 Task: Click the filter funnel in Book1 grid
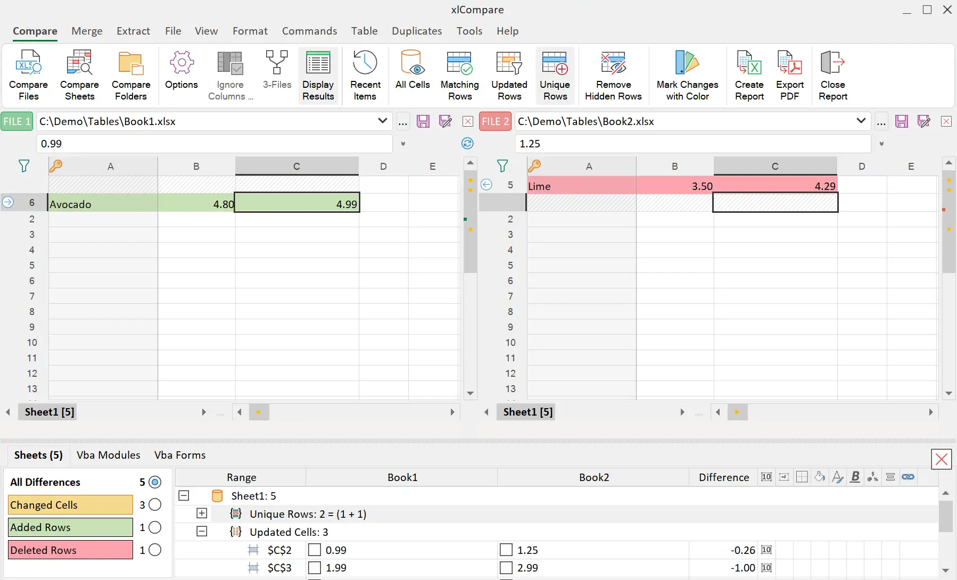(x=24, y=166)
